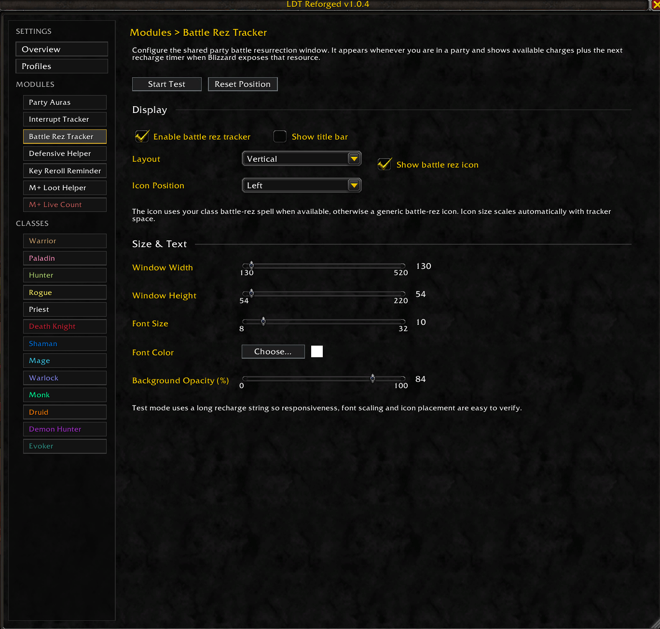660x629 pixels.
Task: Open the Icon Position dropdown set to Left
Action: (302, 185)
